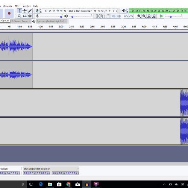Viewport: 188px width, 188px height.
Task: Click first track right channel waveform
Action: click(x=16, y=75)
